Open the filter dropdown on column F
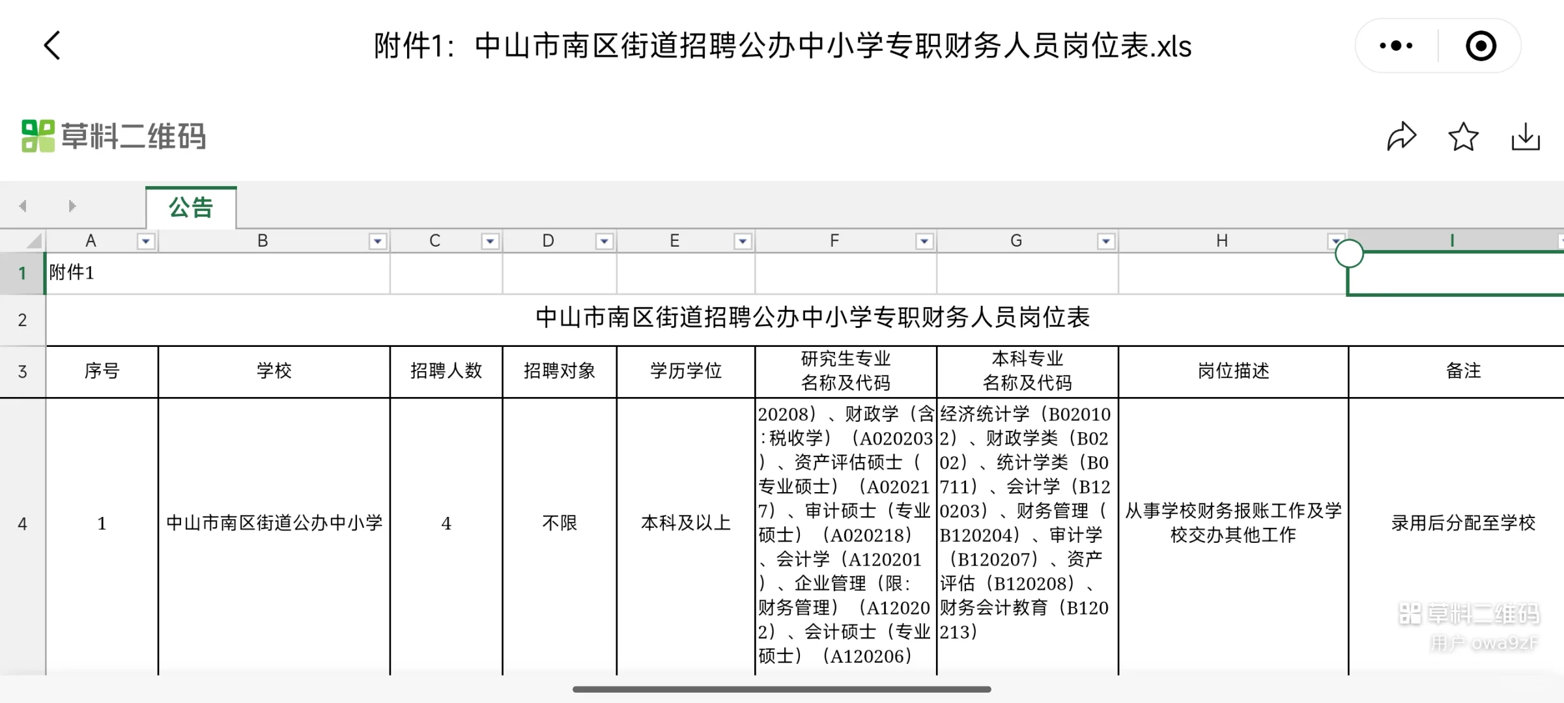1564x703 pixels. [924, 240]
